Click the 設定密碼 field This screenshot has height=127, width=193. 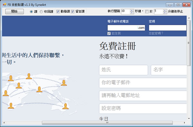(143, 109)
